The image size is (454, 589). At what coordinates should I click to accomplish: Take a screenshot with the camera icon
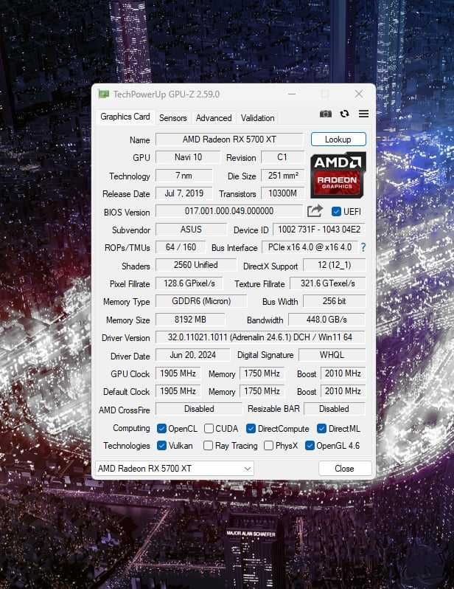pos(325,114)
